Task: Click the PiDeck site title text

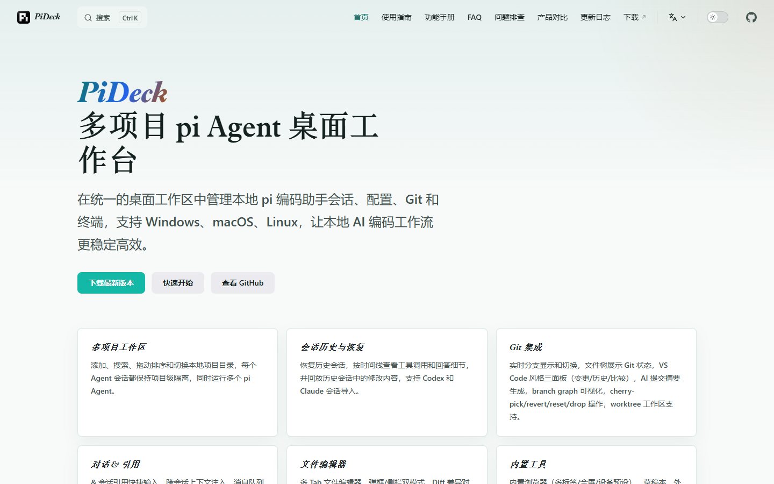Action: click(47, 17)
